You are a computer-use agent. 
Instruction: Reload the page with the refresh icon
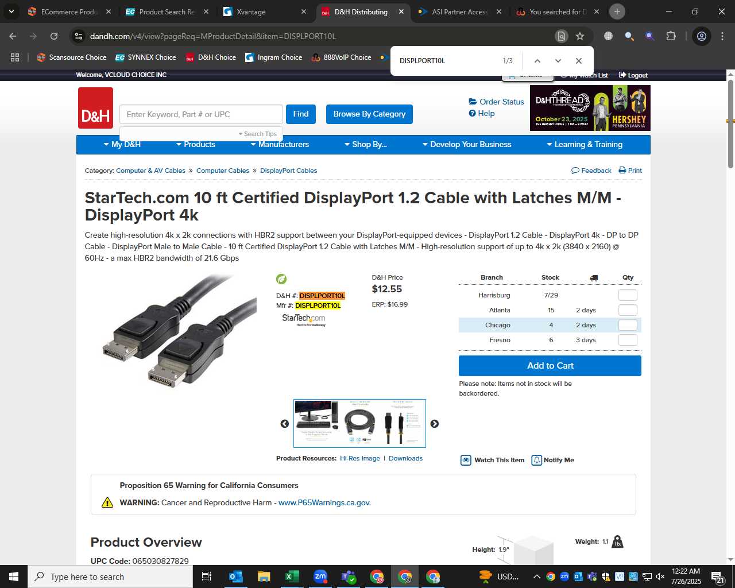[x=54, y=36]
